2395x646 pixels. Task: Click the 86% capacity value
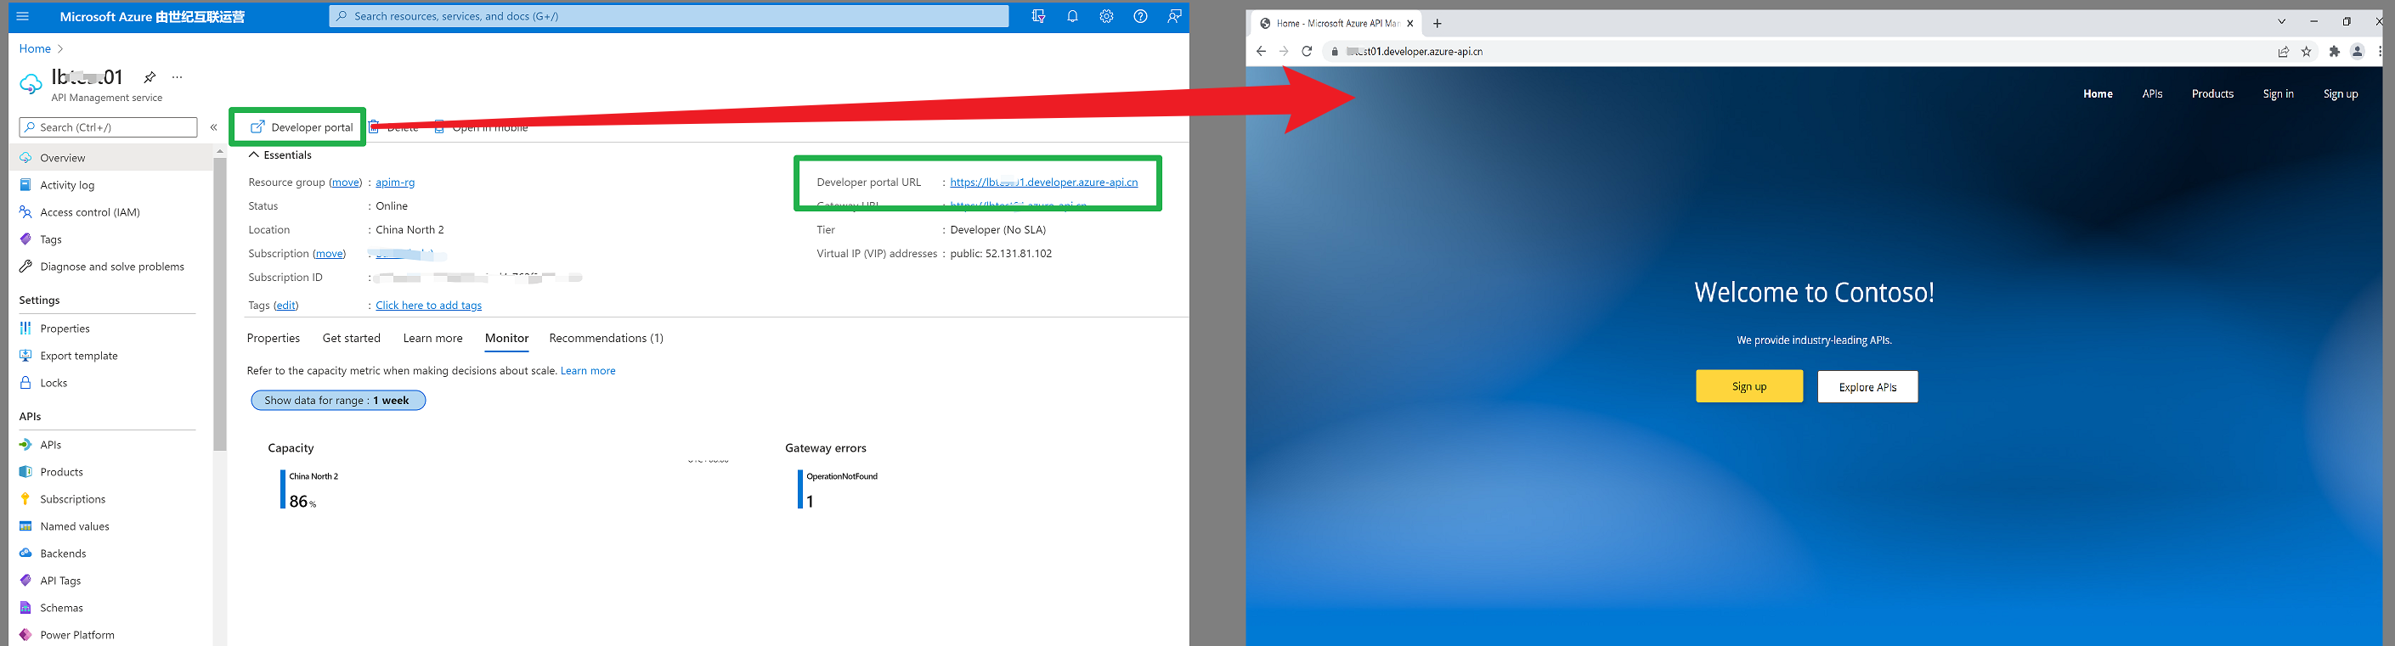click(302, 502)
